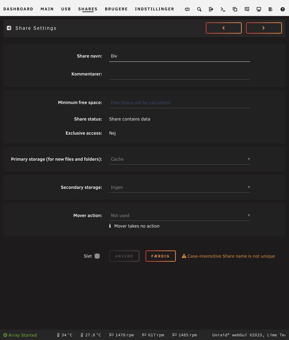This screenshot has height=340, width=289.
Task: Click the search magnifier icon
Action: (199, 9)
